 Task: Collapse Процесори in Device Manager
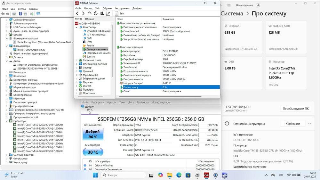pyautogui.click(x=7, y=121)
